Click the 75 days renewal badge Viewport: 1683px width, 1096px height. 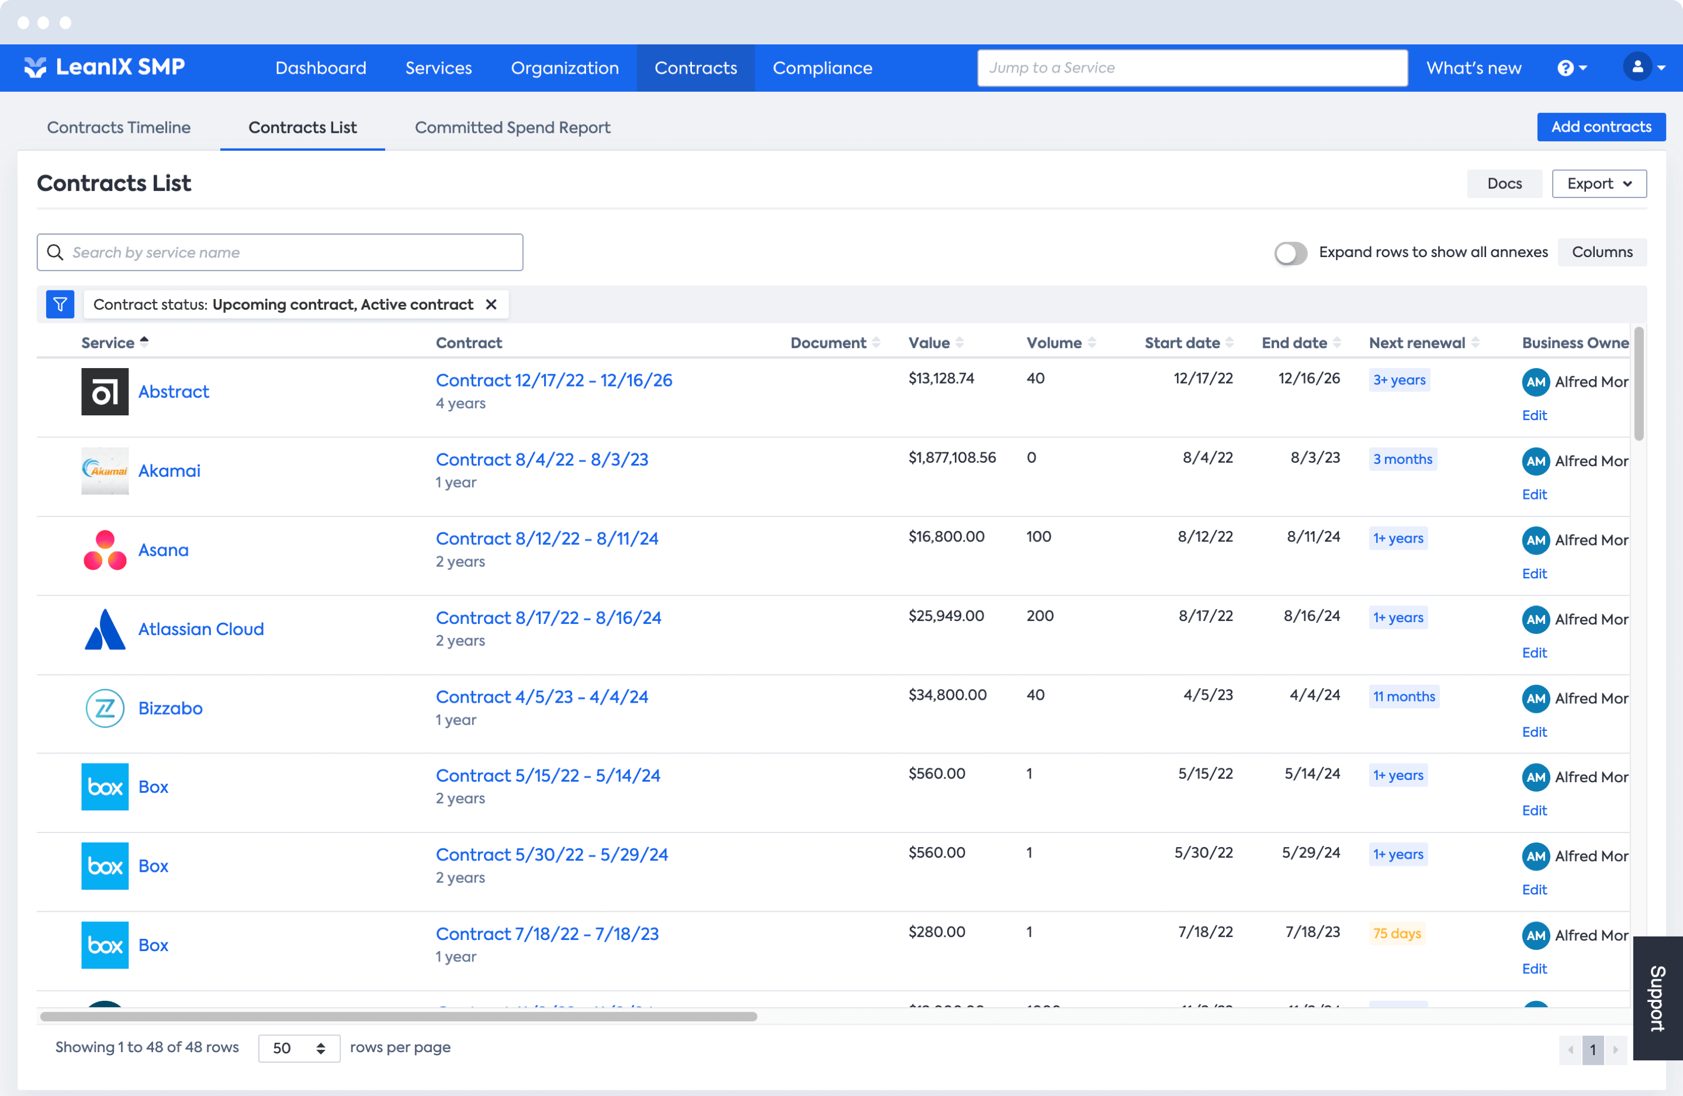(x=1397, y=934)
